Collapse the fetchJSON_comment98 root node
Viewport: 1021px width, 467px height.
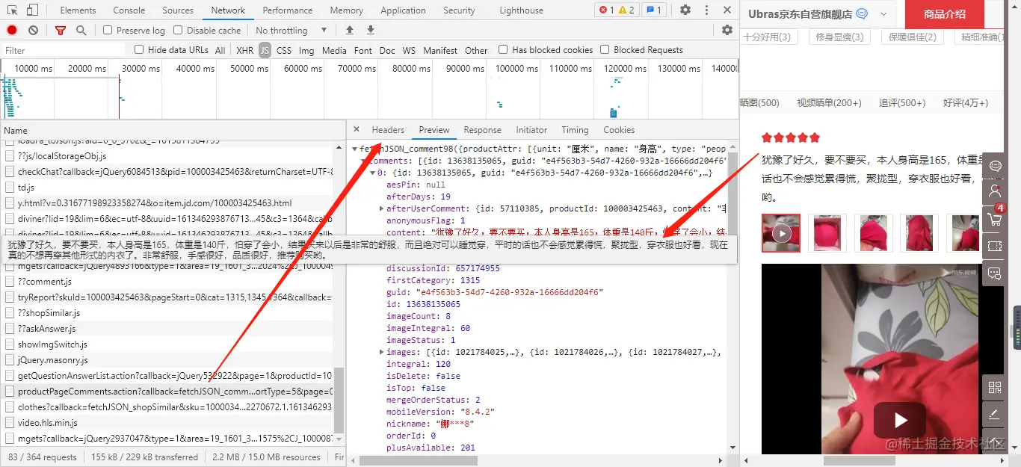tap(355, 149)
